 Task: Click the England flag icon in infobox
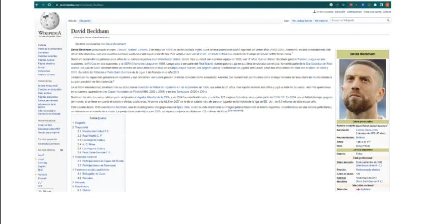coord(358,189)
